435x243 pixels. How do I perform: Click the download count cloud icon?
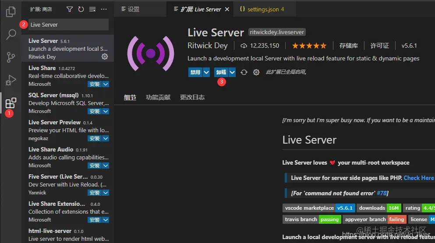244,46
